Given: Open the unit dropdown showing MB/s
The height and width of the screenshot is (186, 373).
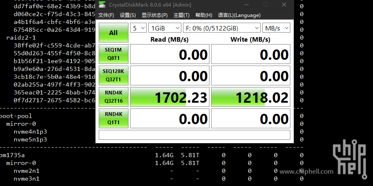Looking at the screenshot, I should [276, 28].
